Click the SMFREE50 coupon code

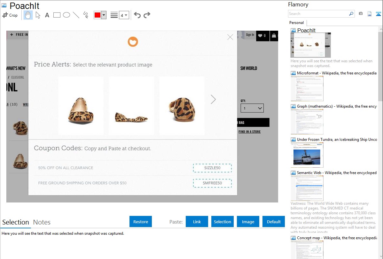(212, 183)
